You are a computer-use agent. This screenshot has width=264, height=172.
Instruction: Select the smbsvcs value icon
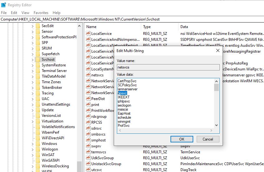pyautogui.click(x=88, y=134)
